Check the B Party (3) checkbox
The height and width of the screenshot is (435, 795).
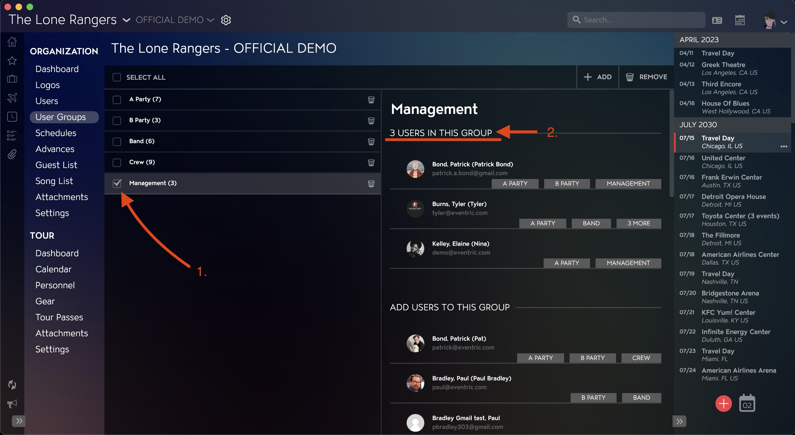117,121
